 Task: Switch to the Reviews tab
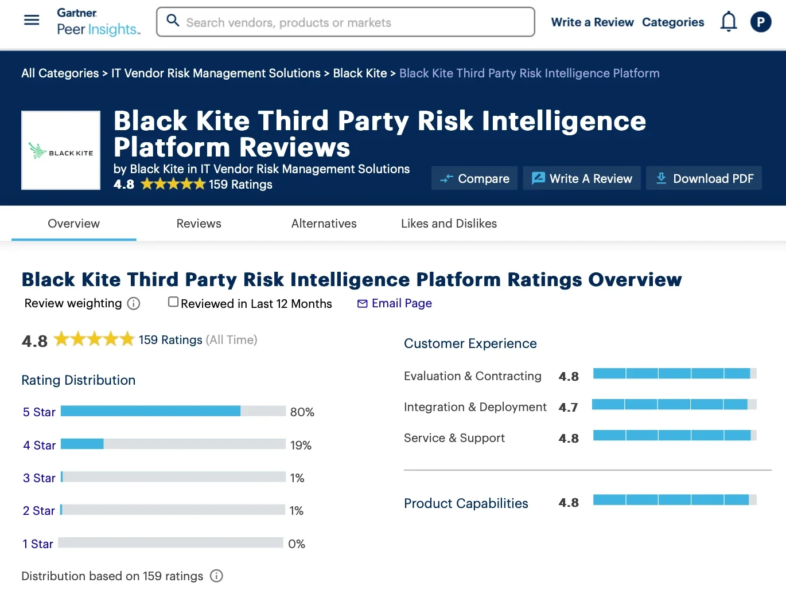pos(199,224)
